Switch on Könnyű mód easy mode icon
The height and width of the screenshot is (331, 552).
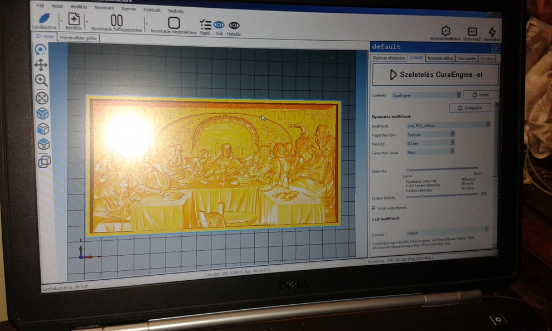472,32
